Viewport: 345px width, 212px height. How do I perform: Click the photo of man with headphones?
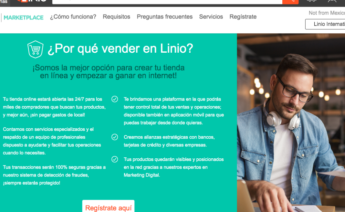291,123
